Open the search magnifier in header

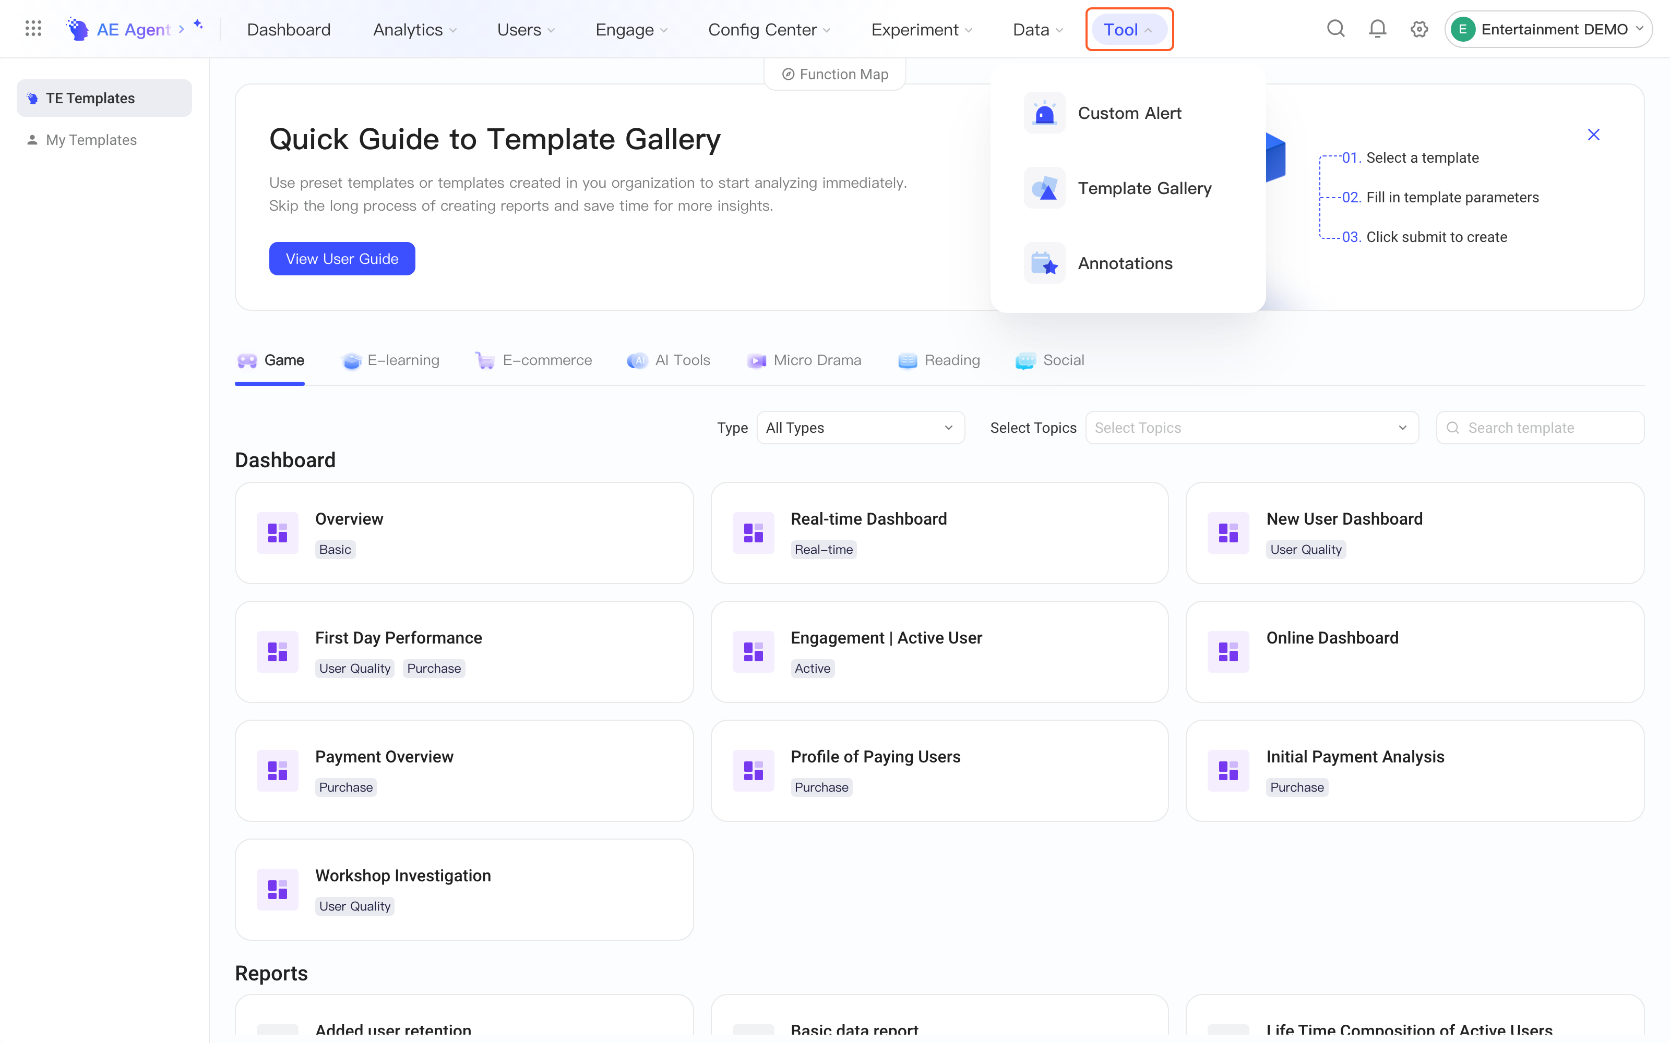(x=1336, y=29)
